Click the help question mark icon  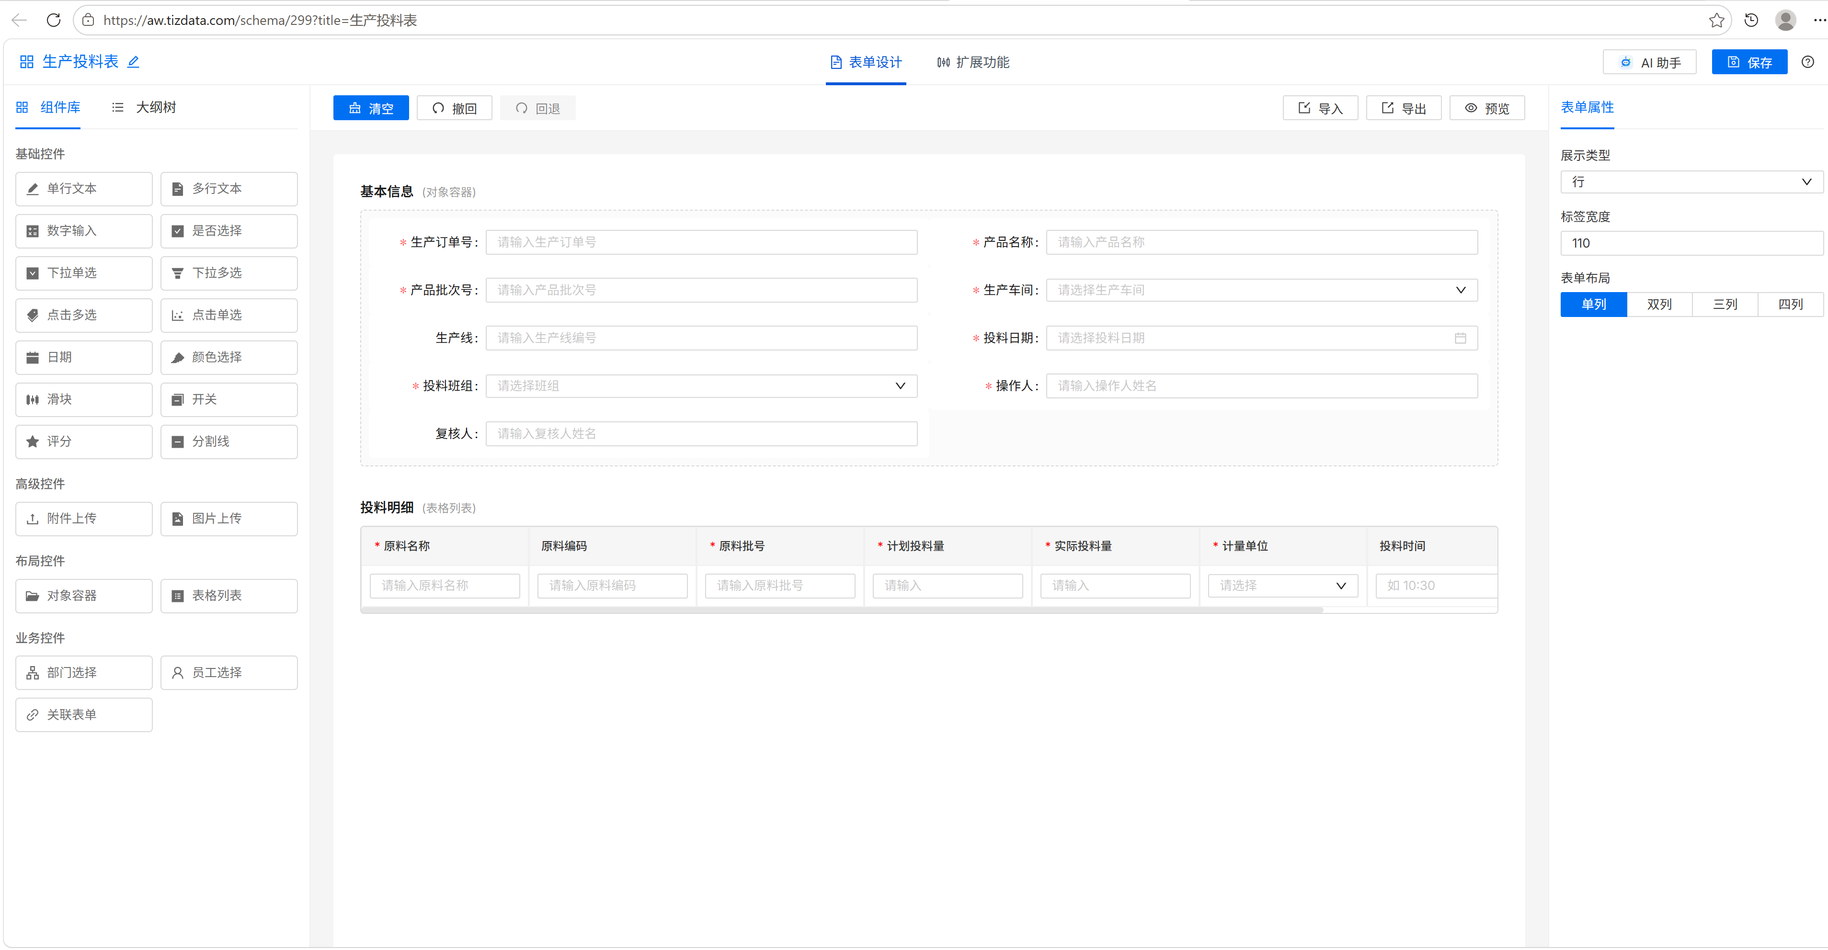point(1807,62)
